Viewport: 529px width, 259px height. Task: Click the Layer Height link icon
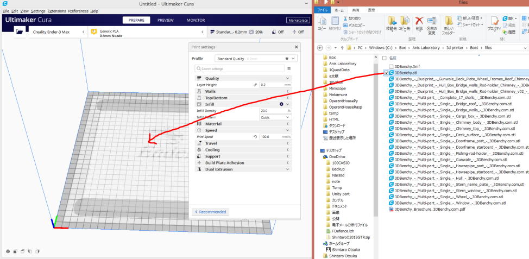pos(255,85)
